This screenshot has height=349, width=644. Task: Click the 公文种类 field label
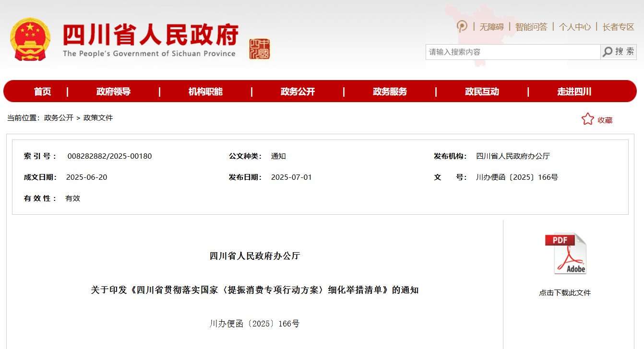click(245, 156)
